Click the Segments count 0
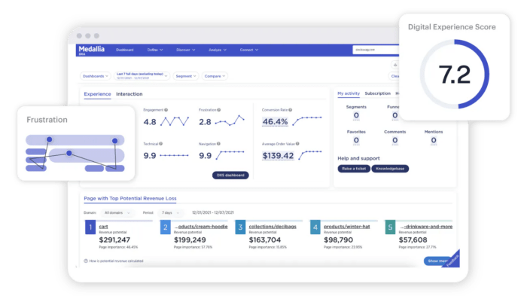Screen dimensions: 527x296 tap(356, 116)
